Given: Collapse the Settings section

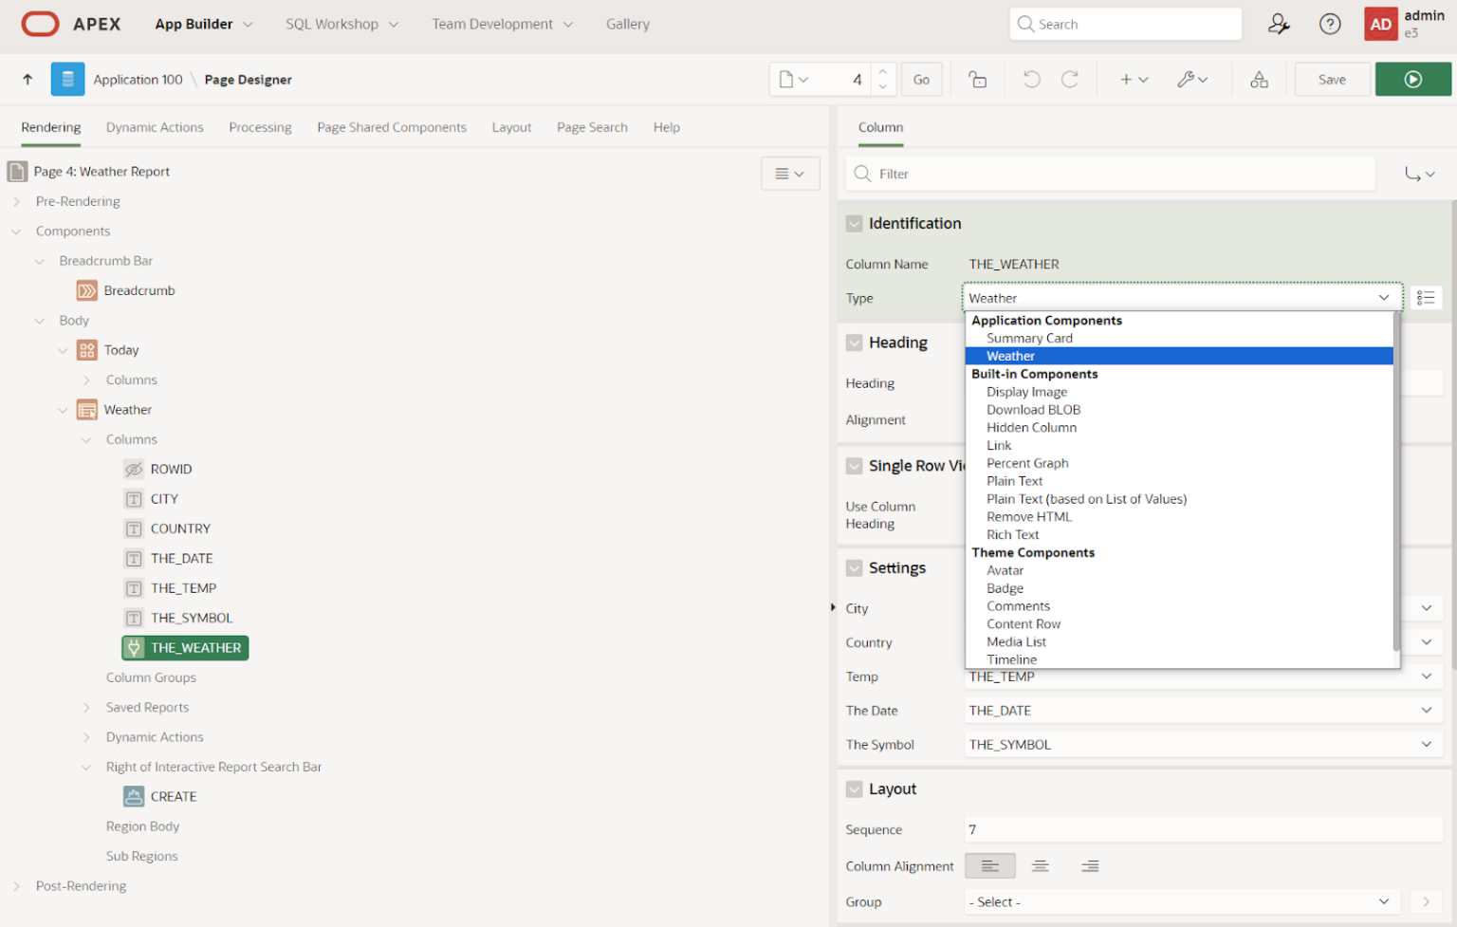Looking at the screenshot, I should (x=855, y=567).
